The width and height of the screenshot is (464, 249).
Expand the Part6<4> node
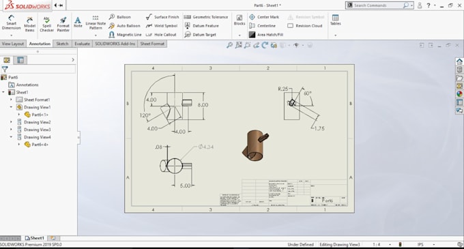(x=19, y=145)
